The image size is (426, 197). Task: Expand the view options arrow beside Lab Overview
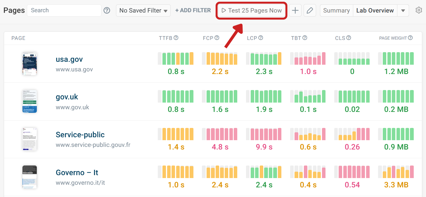[x=403, y=10]
